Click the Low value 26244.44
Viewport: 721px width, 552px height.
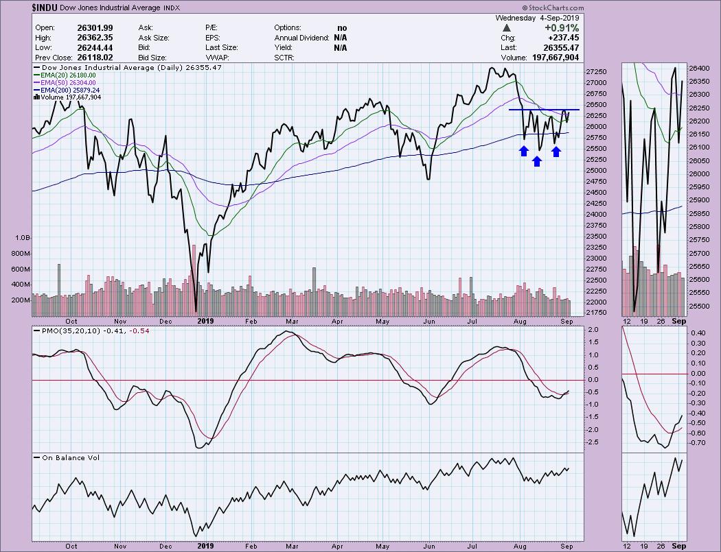tap(95, 48)
